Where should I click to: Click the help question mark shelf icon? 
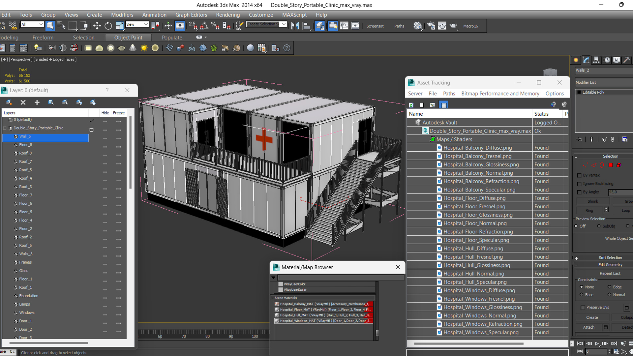coord(287,48)
